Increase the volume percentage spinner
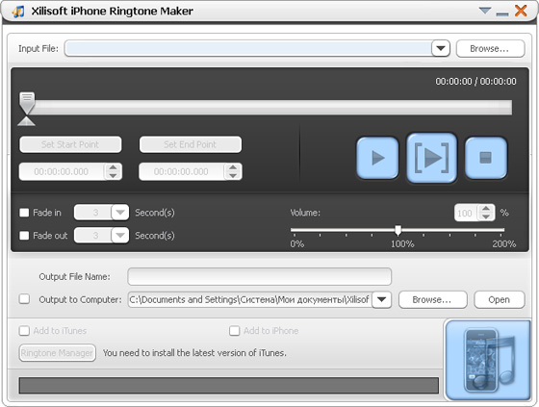 [x=486, y=209]
